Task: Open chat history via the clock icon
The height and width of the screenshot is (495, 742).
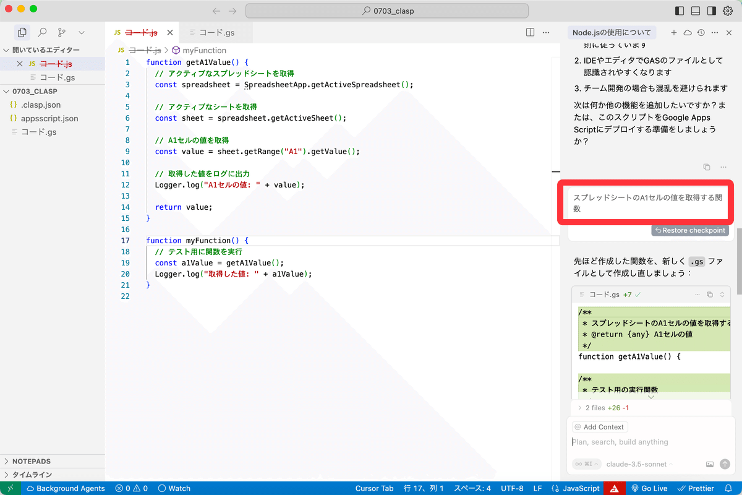Action: click(x=699, y=32)
